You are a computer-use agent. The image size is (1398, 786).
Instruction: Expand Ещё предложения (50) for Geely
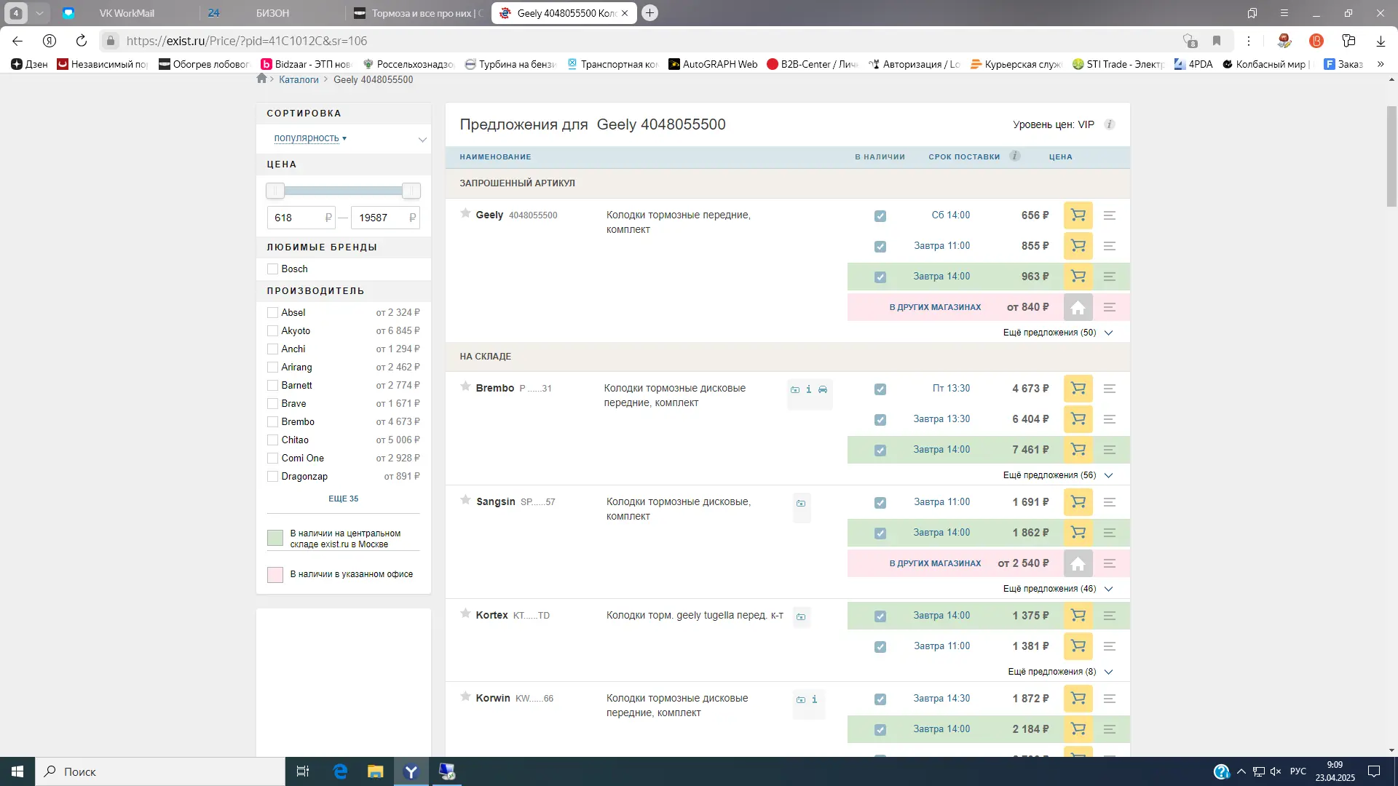click(x=1058, y=333)
